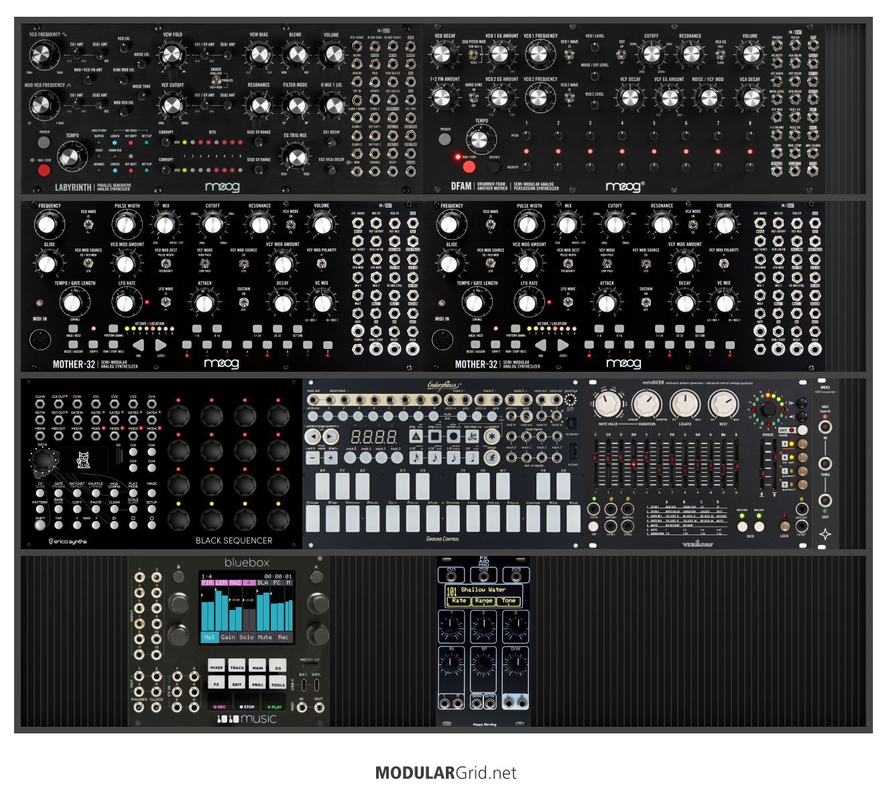Toggle the SHIFT button on Black Sequencer
The width and height of the screenshot is (893, 787).
coord(40,526)
